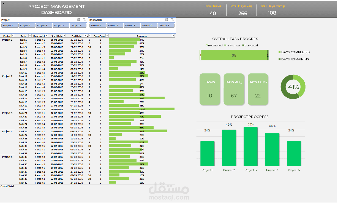This screenshot has width=338, height=205.
Task: Click the 41% donut chart
Action: click(293, 86)
